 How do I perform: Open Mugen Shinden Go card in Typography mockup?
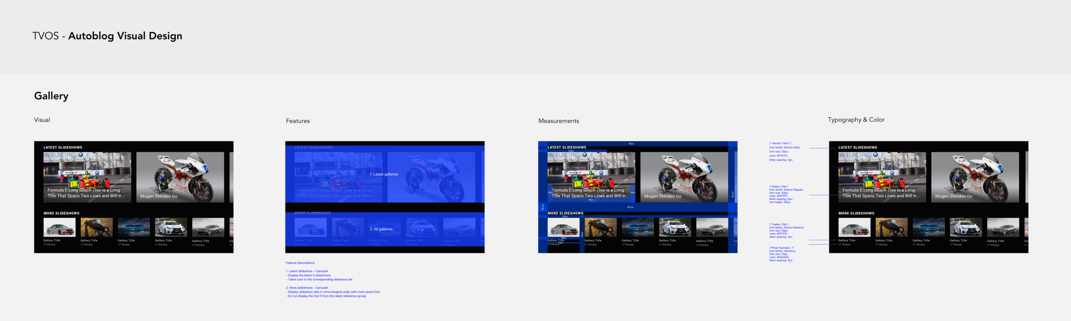pos(975,177)
